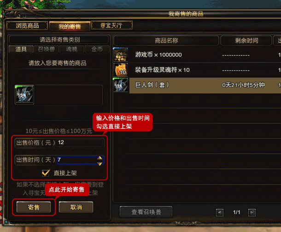Open the 浏览商品 tab
This screenshot has width=281, height=232.
tap(27, 26)
